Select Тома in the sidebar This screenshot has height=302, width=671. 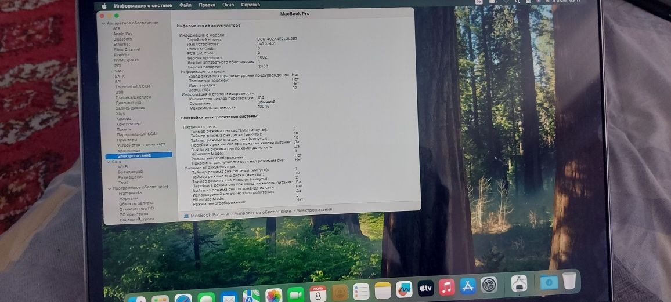coord(123,183)
